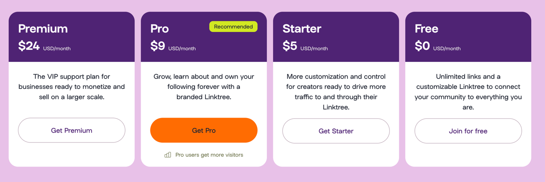Click the $5 Starter price
The image size is (545, 182).
[x=290, y=46]
